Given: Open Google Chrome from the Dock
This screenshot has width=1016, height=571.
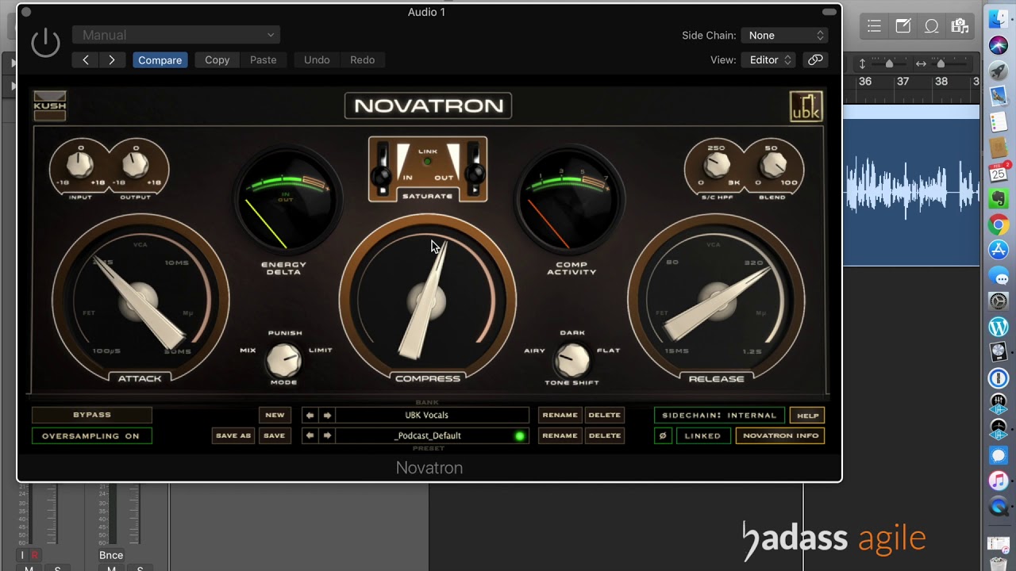Looking at the screenshot, I should [999, 224].
